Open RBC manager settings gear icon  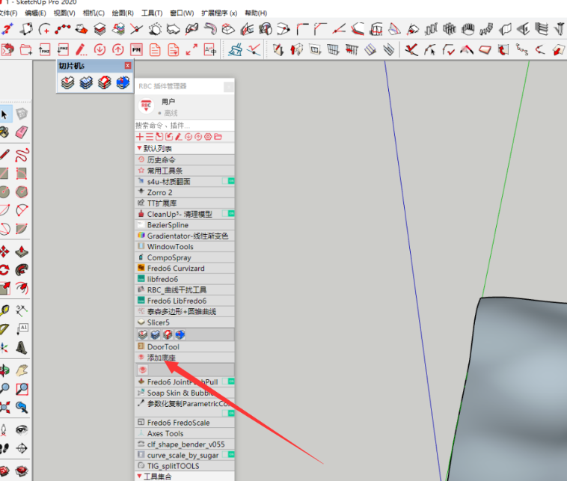(207, 137)
